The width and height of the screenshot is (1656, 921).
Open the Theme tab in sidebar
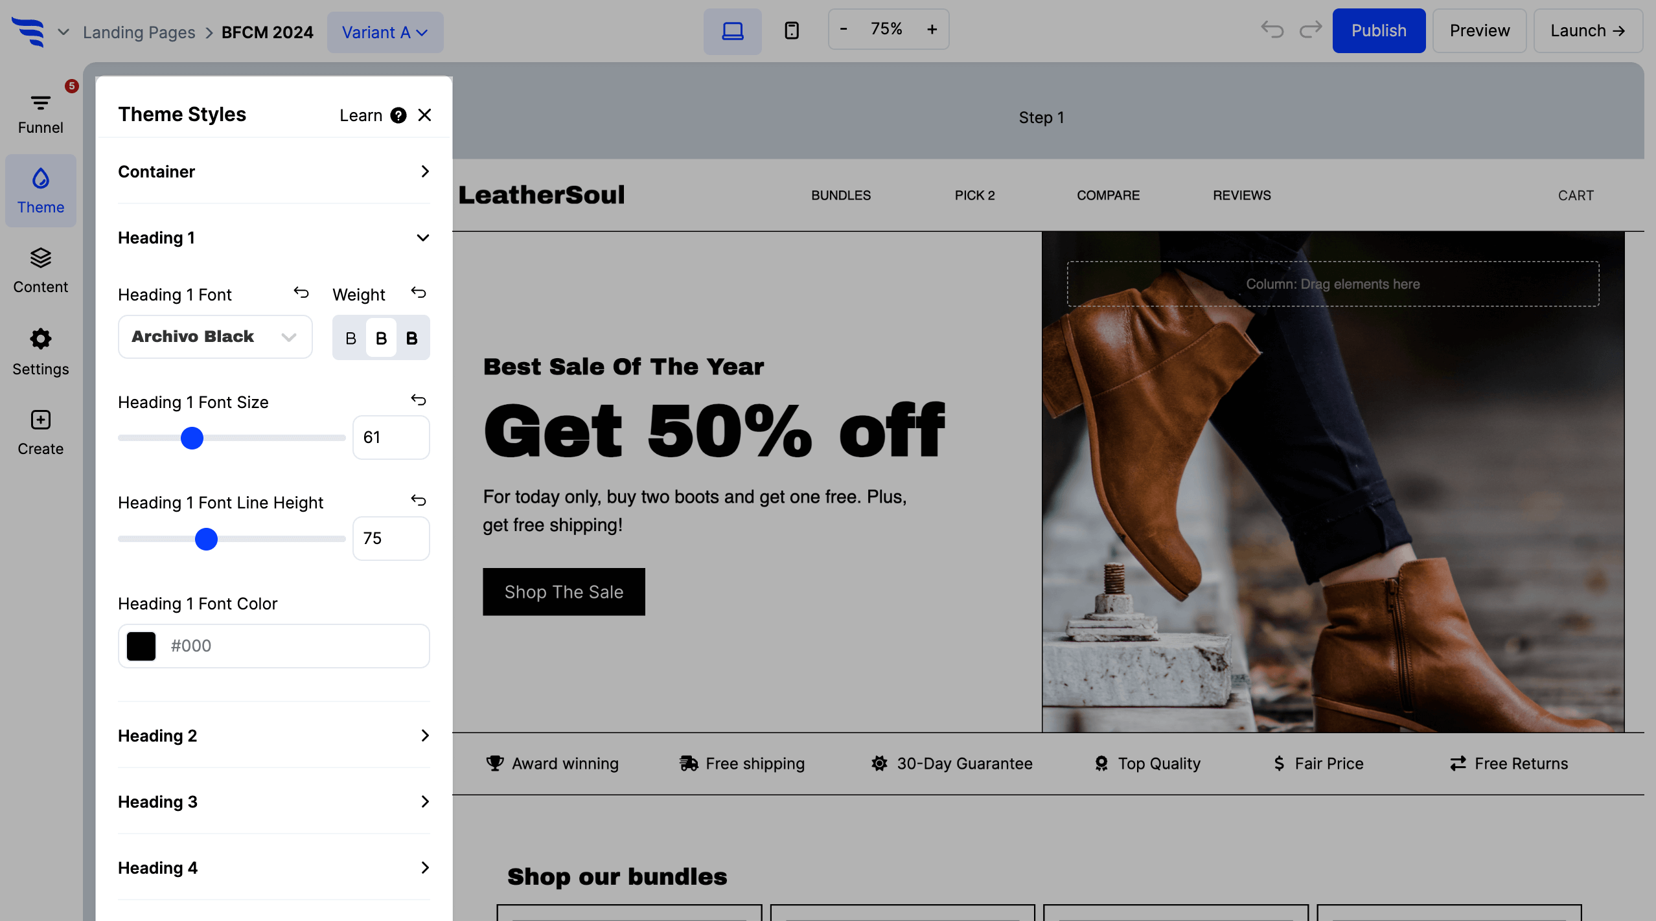(x=40, y=191)
